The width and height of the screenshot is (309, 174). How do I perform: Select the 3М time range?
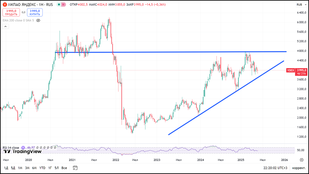coord(27,168)
